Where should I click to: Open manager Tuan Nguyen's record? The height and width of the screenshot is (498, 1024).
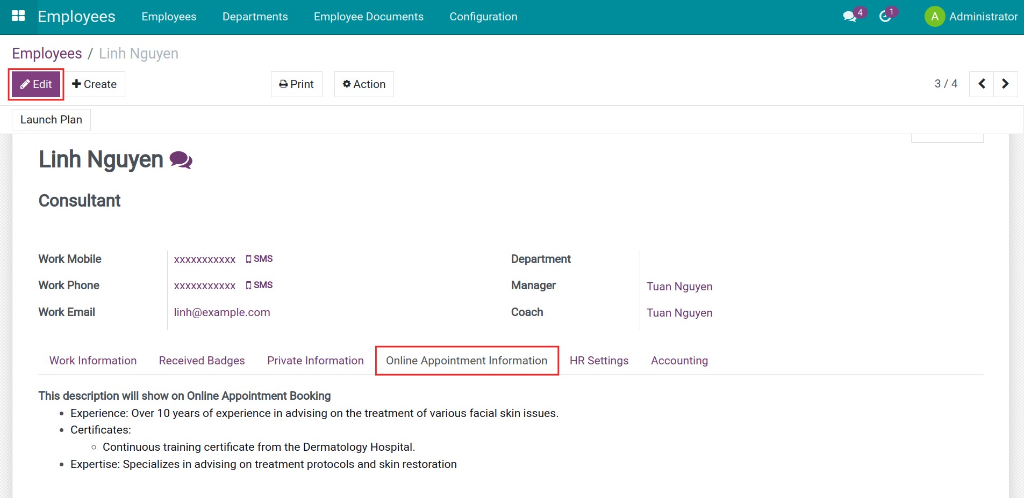click(x=679, y=286)
